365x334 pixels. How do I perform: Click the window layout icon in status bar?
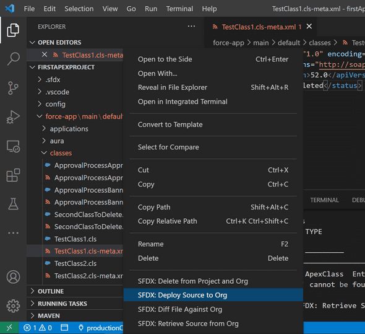point(64,328)
